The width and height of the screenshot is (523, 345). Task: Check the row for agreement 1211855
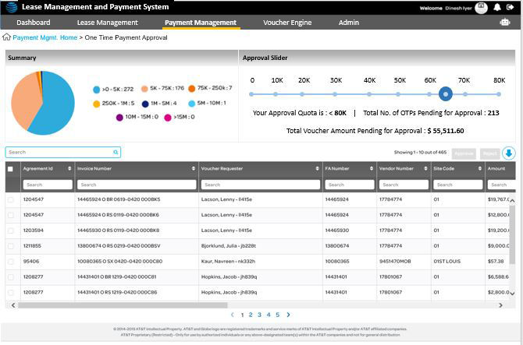click(11, 246)
